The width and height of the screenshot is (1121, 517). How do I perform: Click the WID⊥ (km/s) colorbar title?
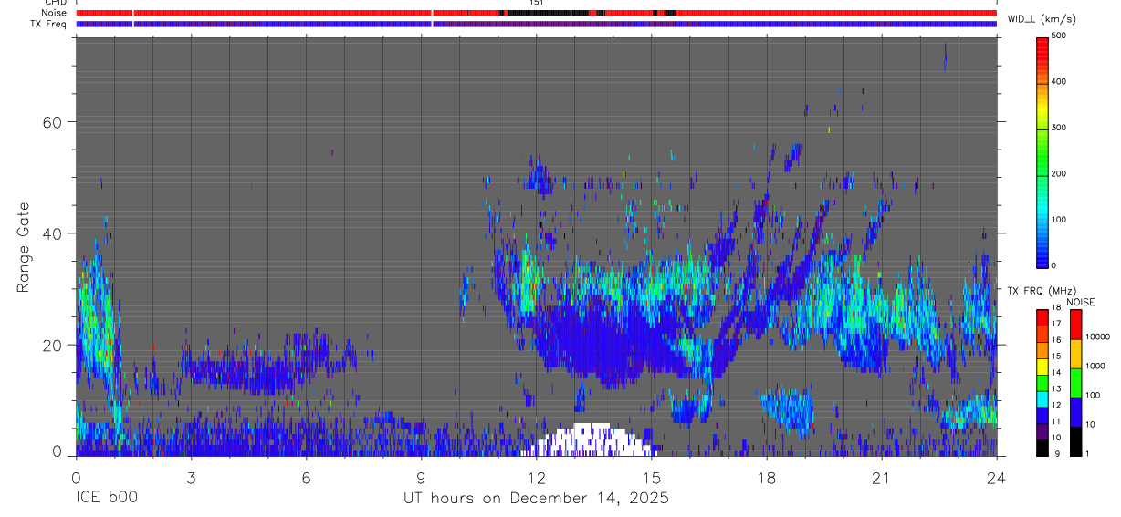coord(1041,19)
